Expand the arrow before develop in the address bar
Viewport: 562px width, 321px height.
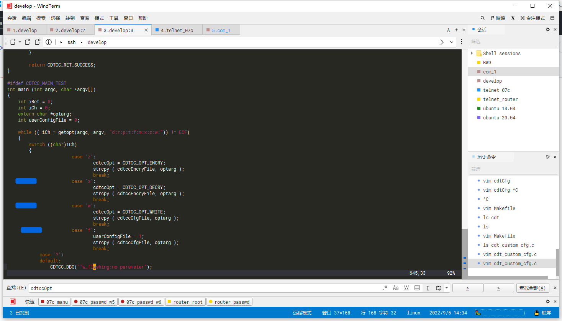[x=82, y=42]
